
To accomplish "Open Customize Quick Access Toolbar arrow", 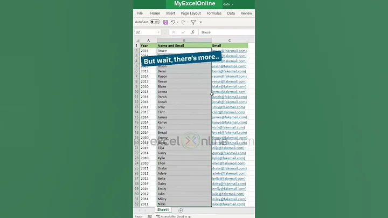I will pyautogui.click(x=200, y=22).
